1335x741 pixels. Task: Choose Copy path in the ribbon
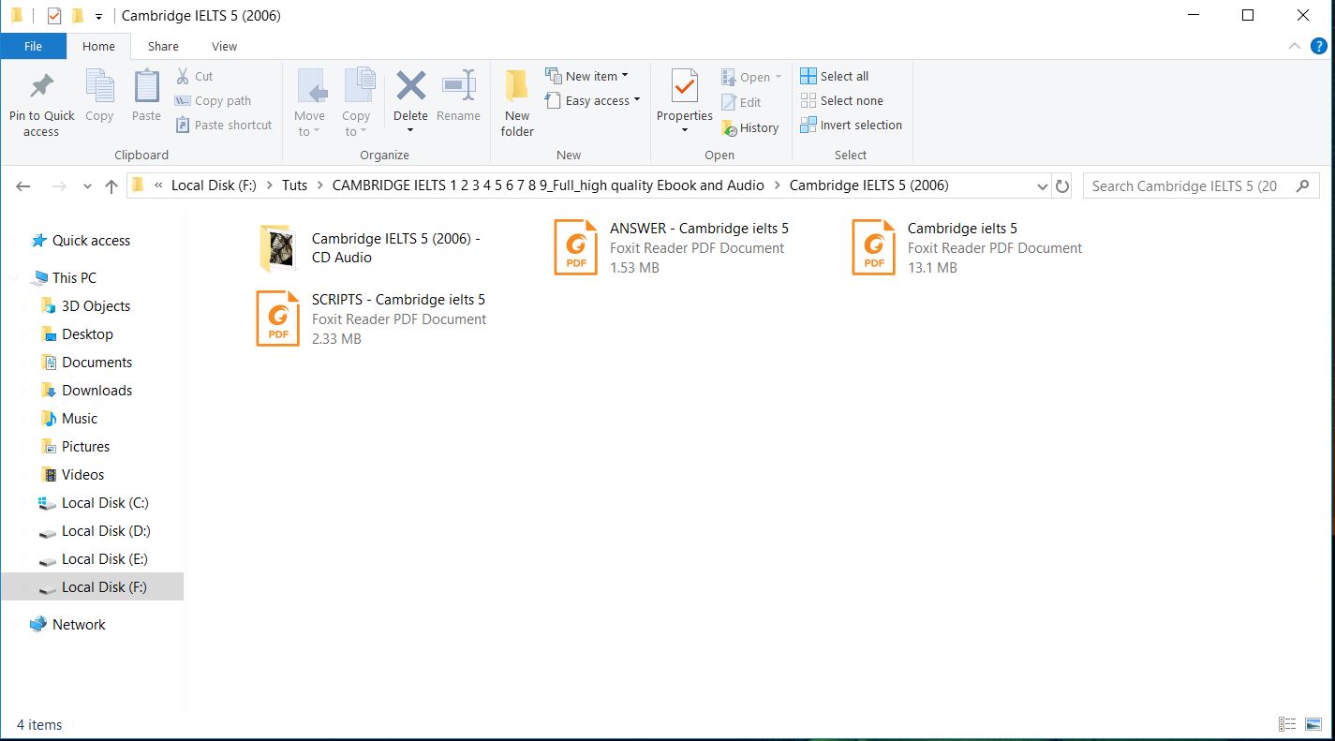[x=213, y=100]
